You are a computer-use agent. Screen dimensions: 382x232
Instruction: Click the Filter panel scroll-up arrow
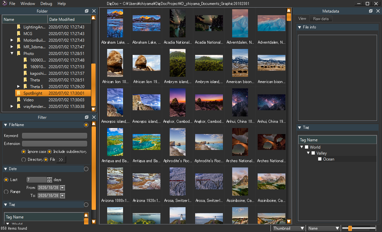tap(94, 123)
